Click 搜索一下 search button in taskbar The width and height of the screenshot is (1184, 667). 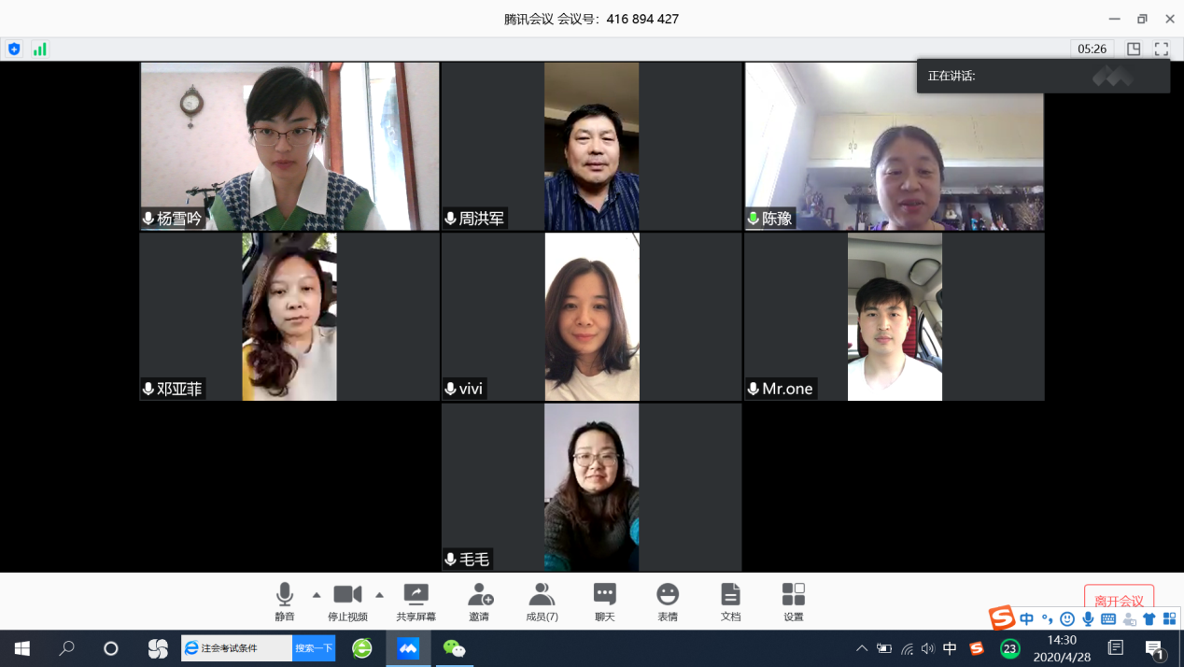[314, 648]
